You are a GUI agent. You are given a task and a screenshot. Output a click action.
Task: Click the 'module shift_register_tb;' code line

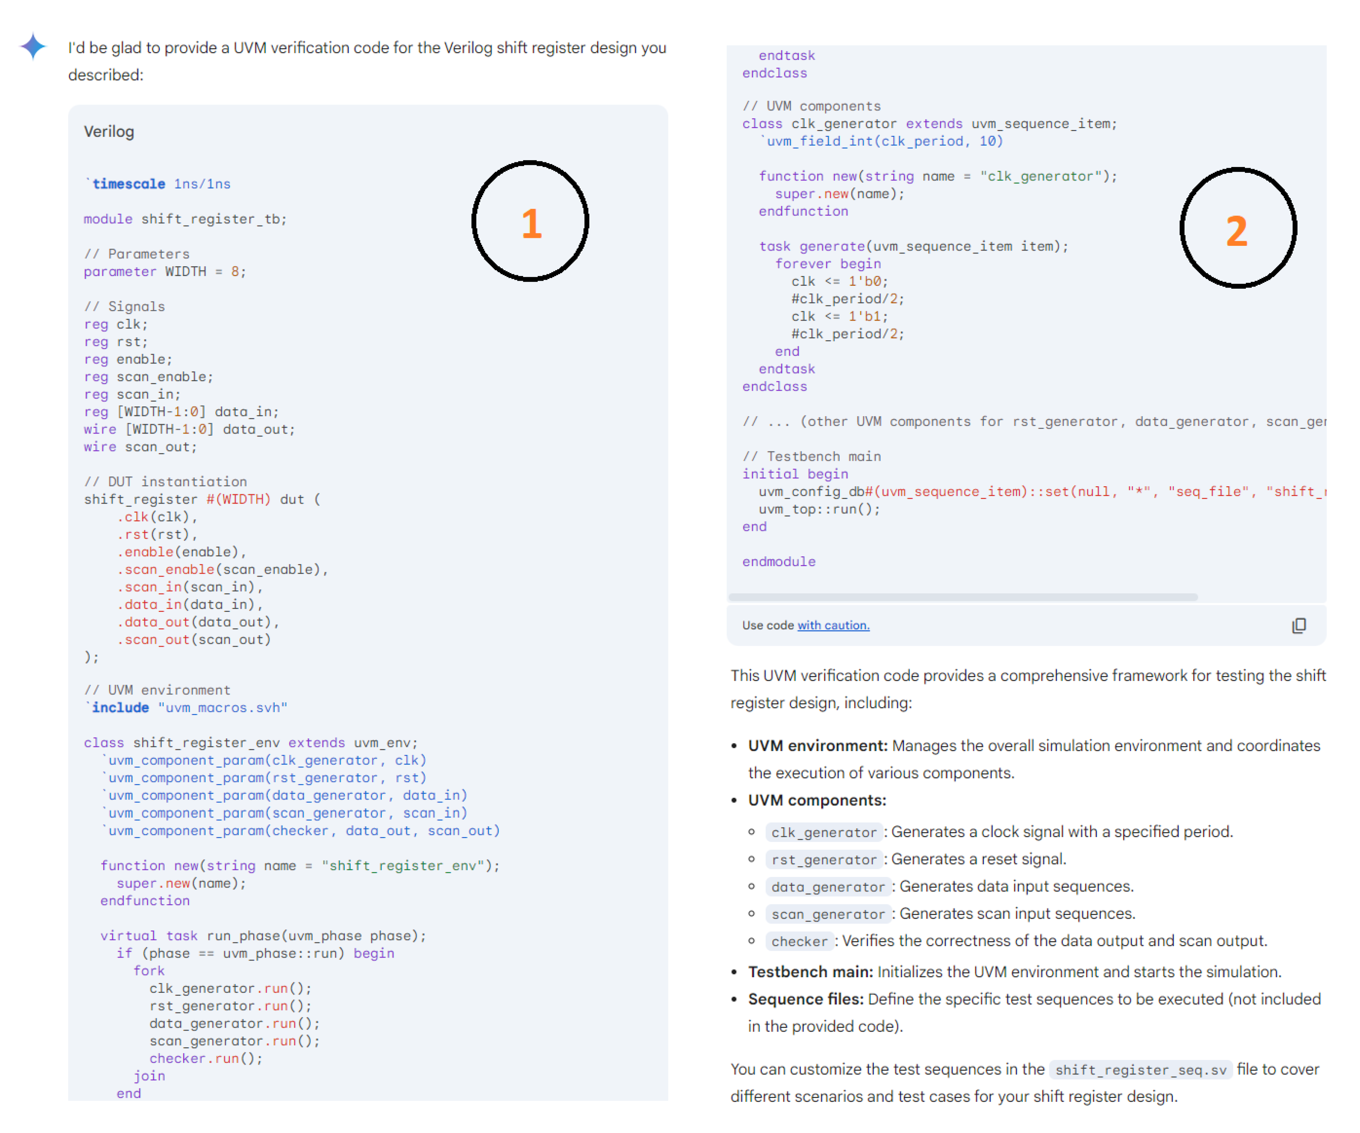tap(185, 219)
